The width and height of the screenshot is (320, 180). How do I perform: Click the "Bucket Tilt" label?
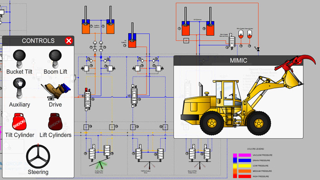pyautogui.click(x=19, y=72)
